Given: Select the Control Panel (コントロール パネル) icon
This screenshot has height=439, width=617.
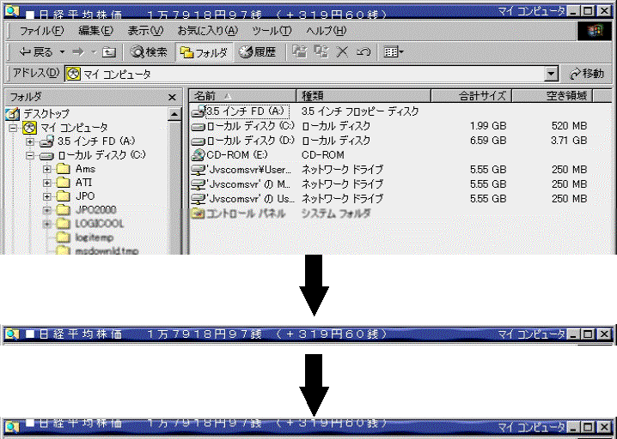Looking at the screenshot, I should pyautogui.click(x=198, y=213).
